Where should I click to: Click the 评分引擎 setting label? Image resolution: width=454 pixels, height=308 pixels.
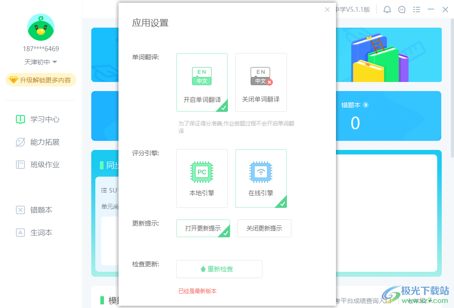point(145,153)
